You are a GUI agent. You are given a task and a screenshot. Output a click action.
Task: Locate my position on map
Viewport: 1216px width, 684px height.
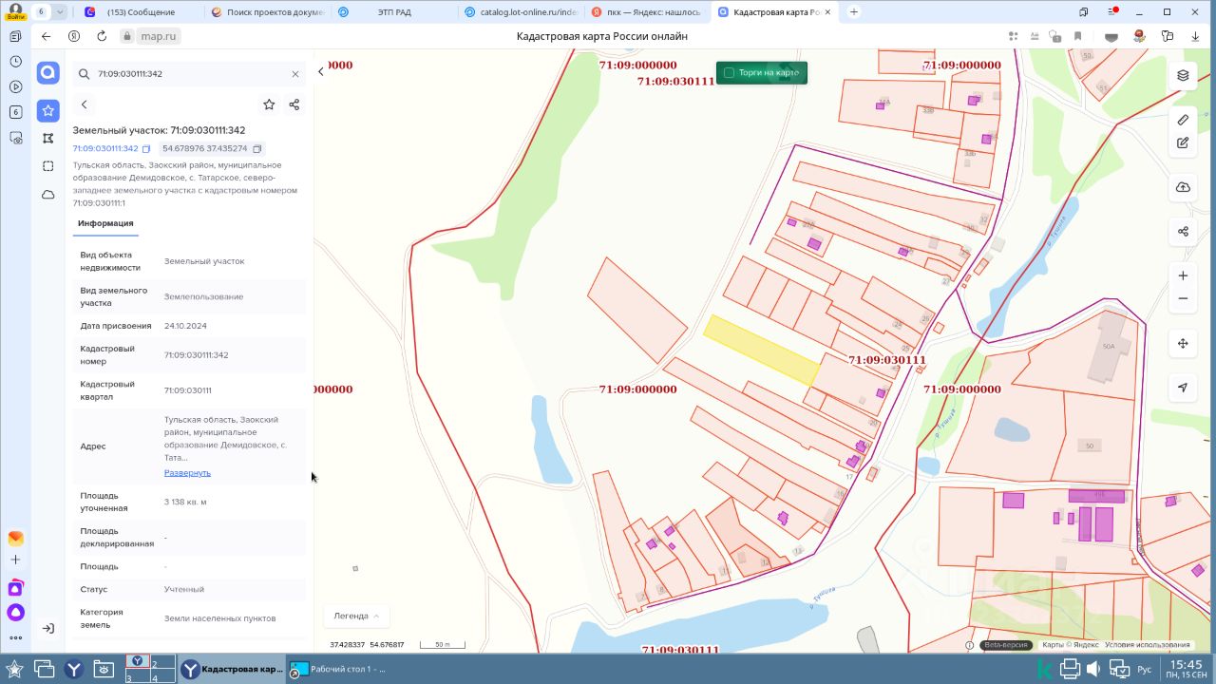point(1183,387)
